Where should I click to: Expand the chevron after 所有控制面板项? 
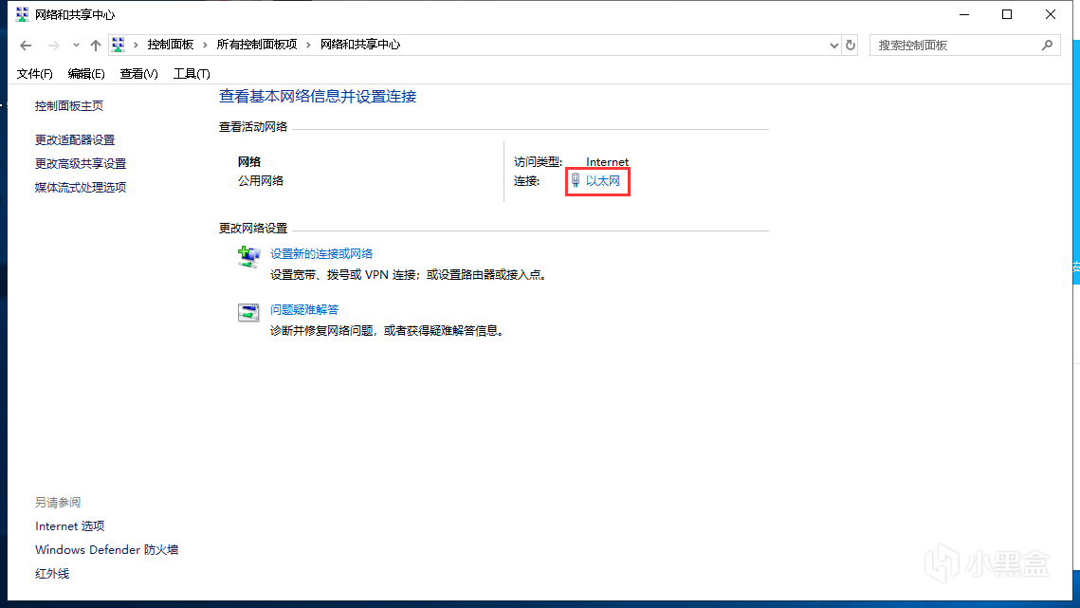tap(309, 45)
